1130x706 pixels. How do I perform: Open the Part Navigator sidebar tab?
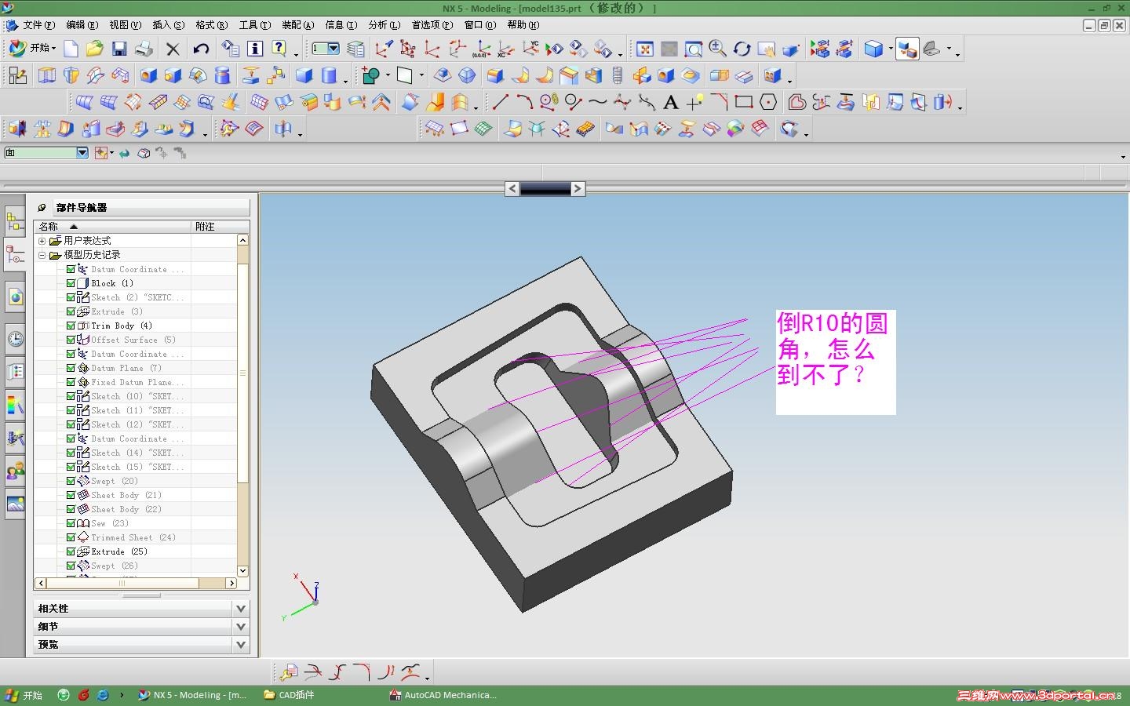point(15,256)
